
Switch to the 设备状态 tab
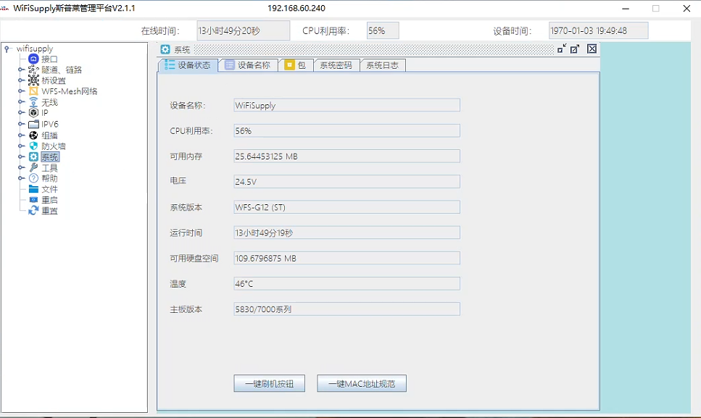[x=188, y=65]
